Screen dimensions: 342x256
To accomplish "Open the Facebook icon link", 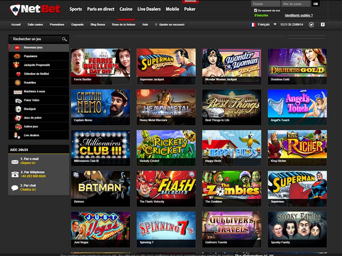I will 323,25.
